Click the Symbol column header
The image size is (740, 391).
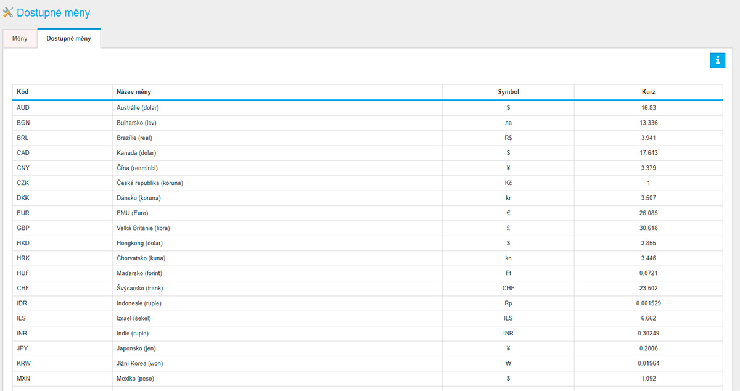pyautogui.click(x=508, y=92)
